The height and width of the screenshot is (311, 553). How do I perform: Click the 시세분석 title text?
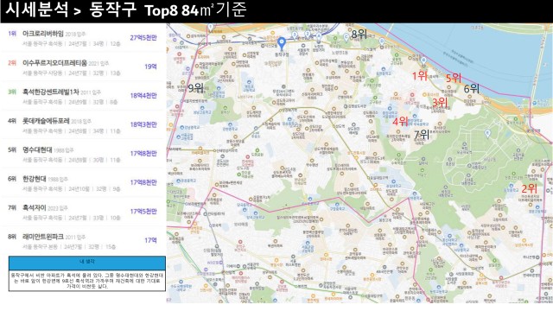(x=36, y=10)
